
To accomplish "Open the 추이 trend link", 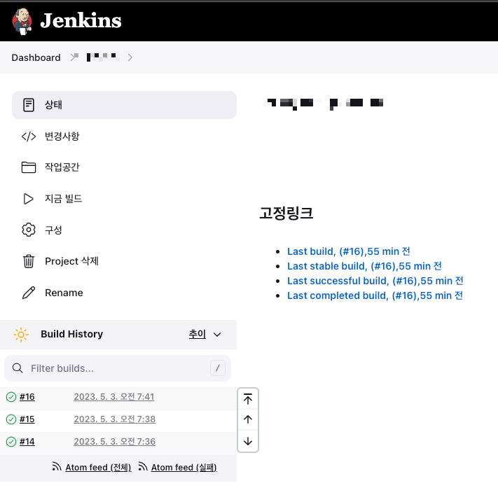I will click(198, 334).
